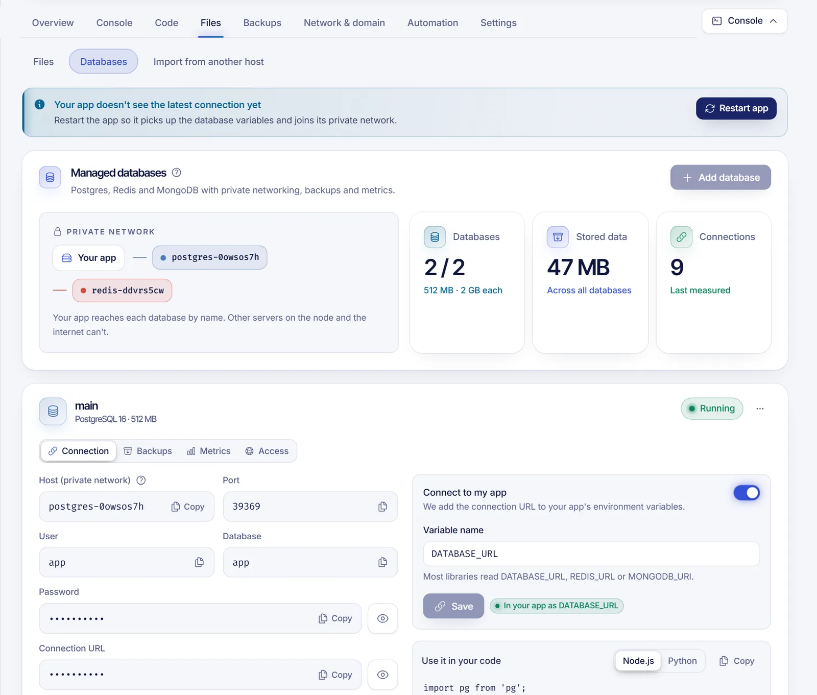Click the 47 MB stored data value
The height and width of the screenshot is (695, 817).
(578, 268)
